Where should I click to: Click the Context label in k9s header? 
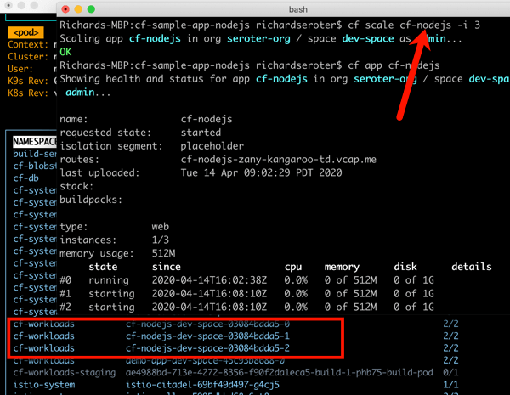(25, 44)
